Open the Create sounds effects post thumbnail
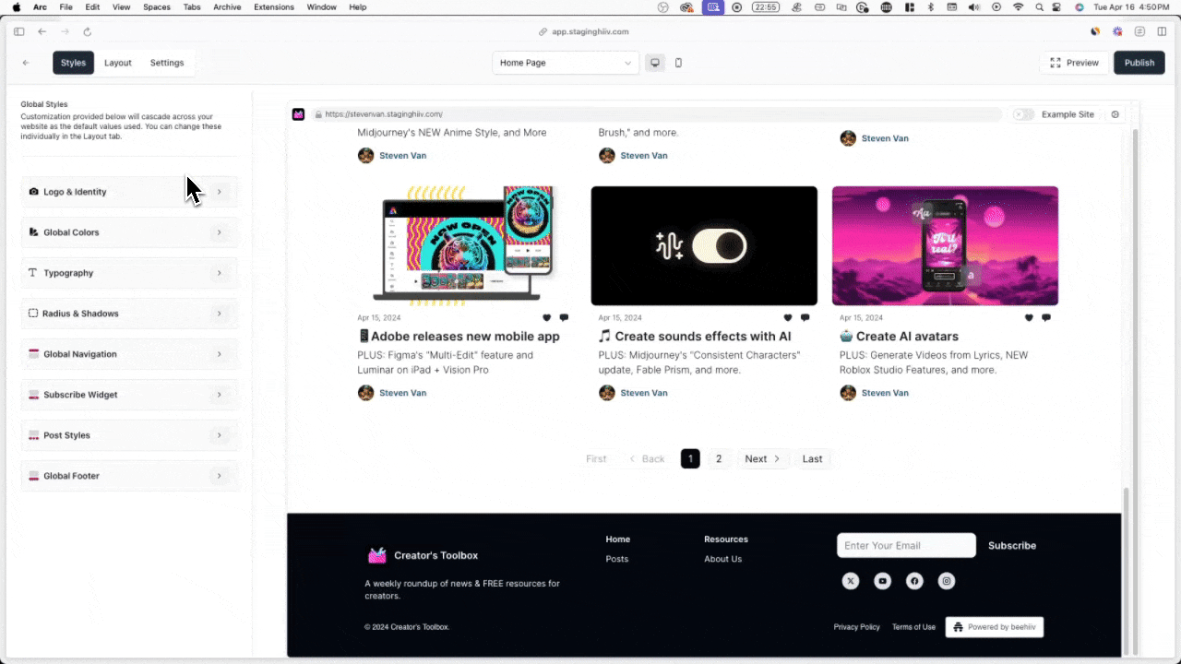1181x664 pixels. pyautogui.click(x=704, y=245)
